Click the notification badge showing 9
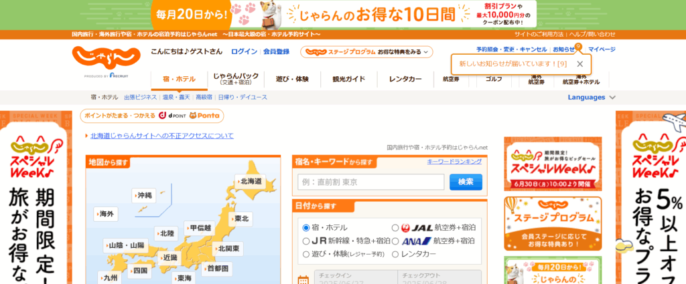The width and height of the screenshot is (686, 284). (x=578, y=46)
